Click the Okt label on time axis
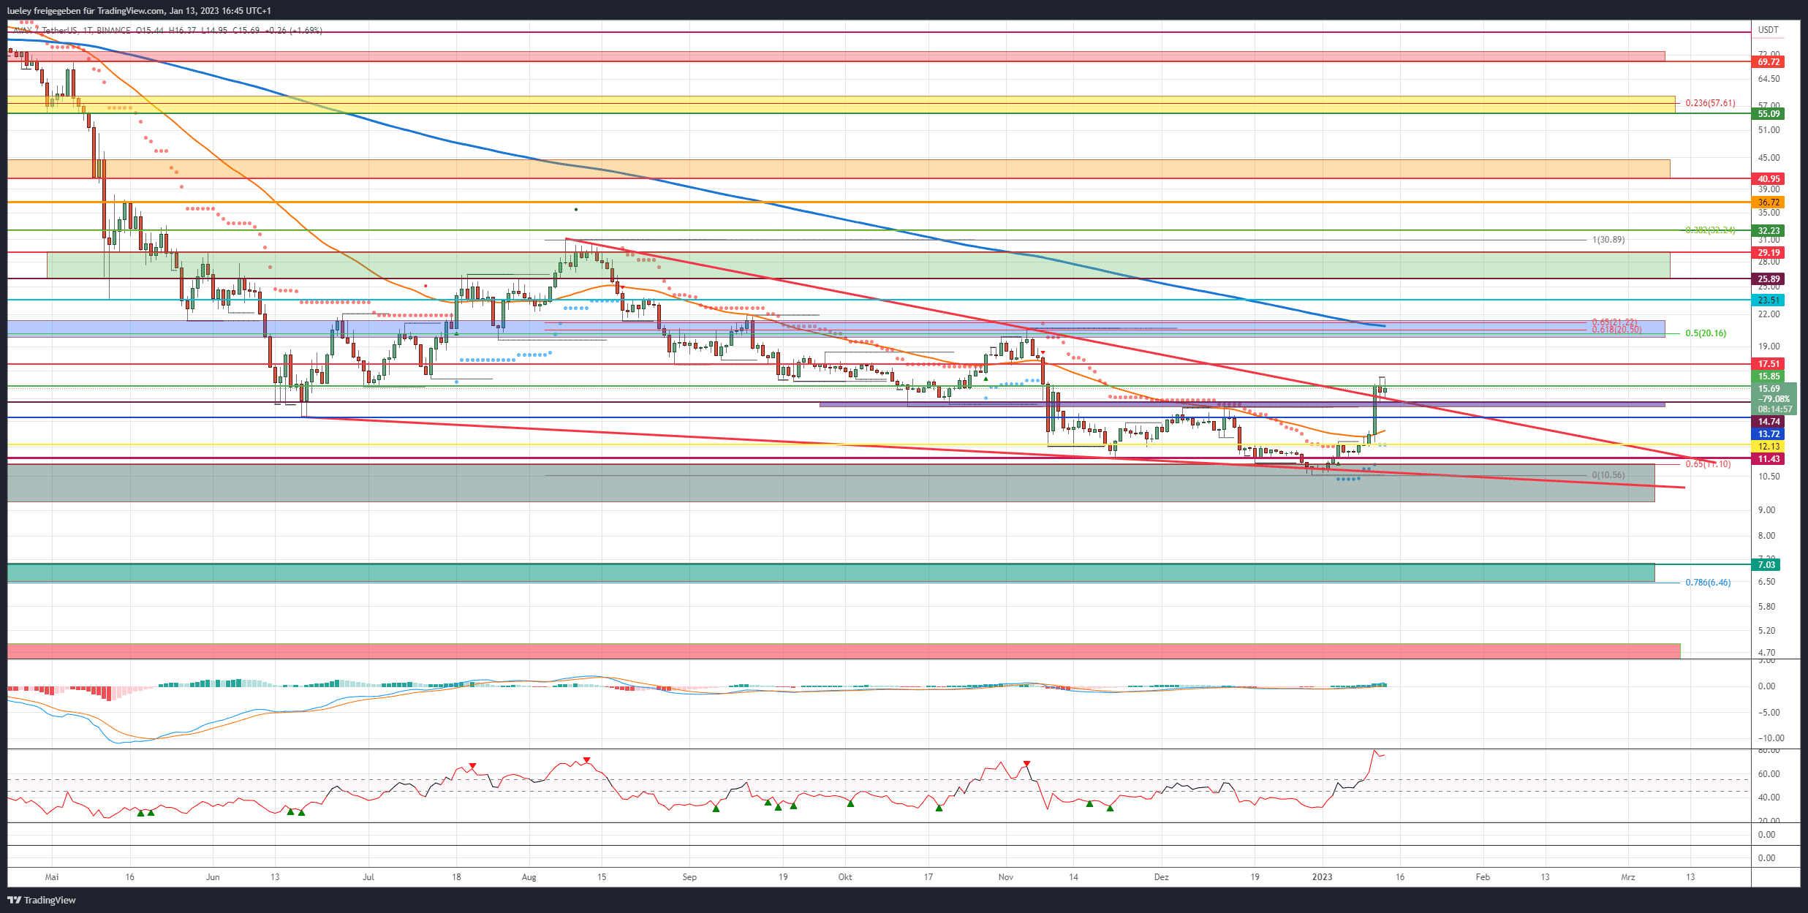Screen dimensions: 1808x913 point(845,877)
